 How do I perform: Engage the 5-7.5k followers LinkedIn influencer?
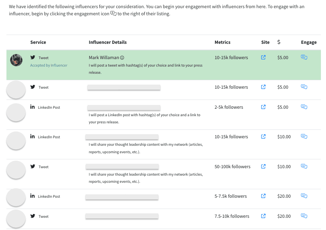click(x=304, y=196)
